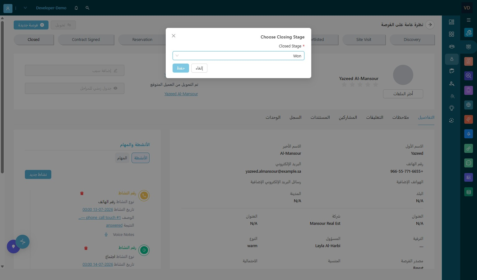Toggle the المهام tasks view
This screenshot has height=280, width=477.
pos(122,158)
